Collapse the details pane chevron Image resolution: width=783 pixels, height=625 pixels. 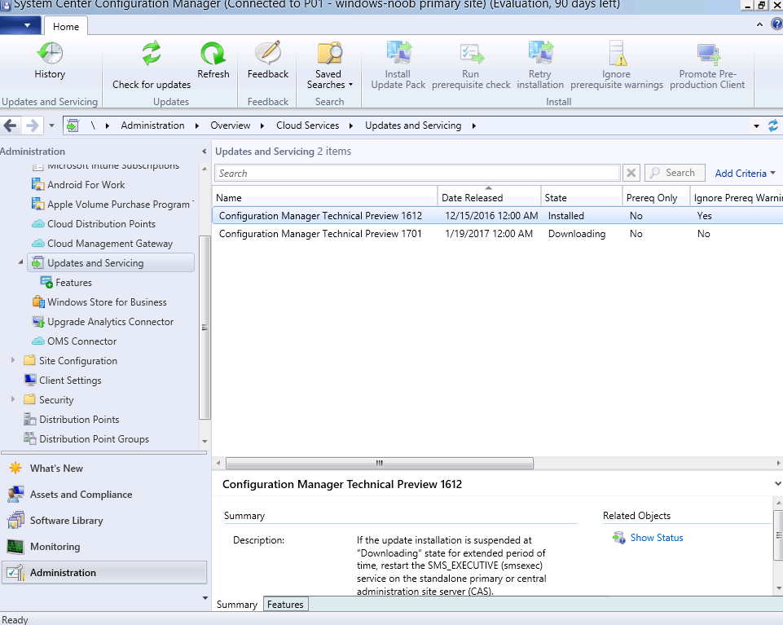point(777,483)
